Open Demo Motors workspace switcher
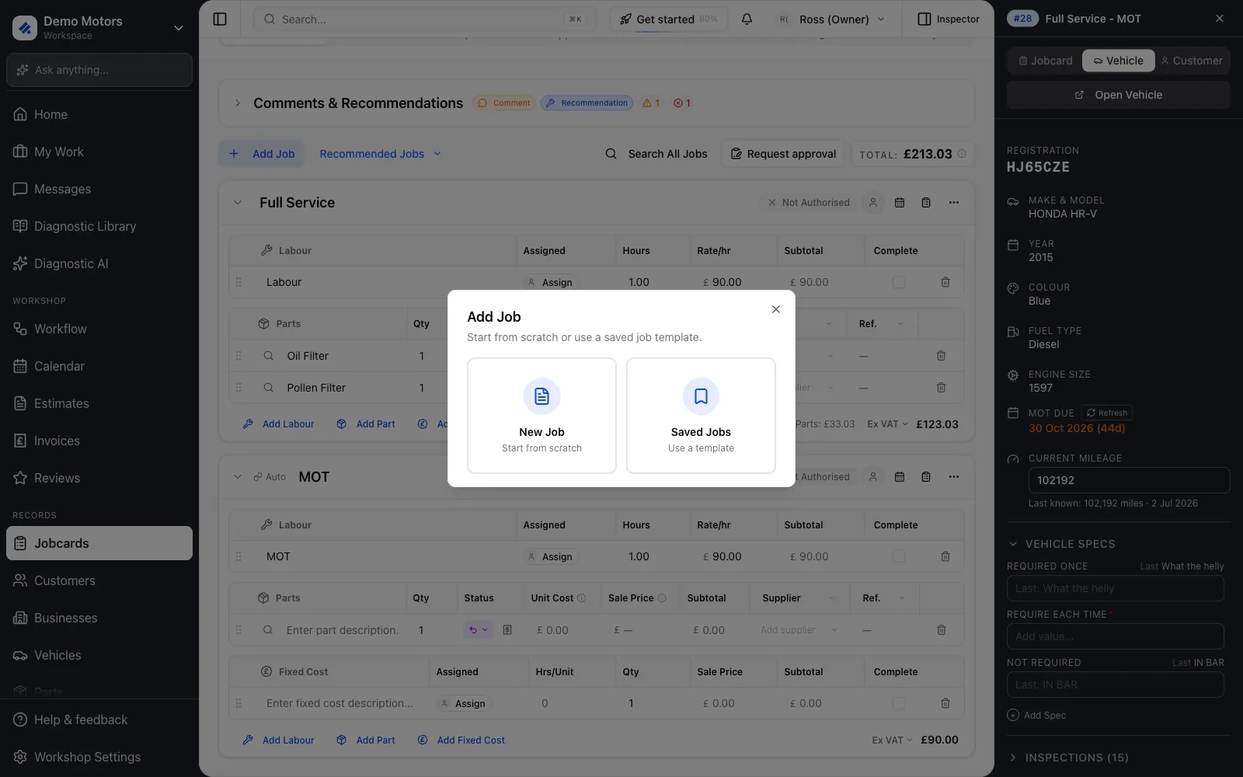Screen dimensions: 1243x777 (99, 27)
